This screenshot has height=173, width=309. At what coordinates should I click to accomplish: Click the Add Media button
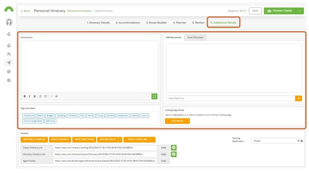click(178, 121)
